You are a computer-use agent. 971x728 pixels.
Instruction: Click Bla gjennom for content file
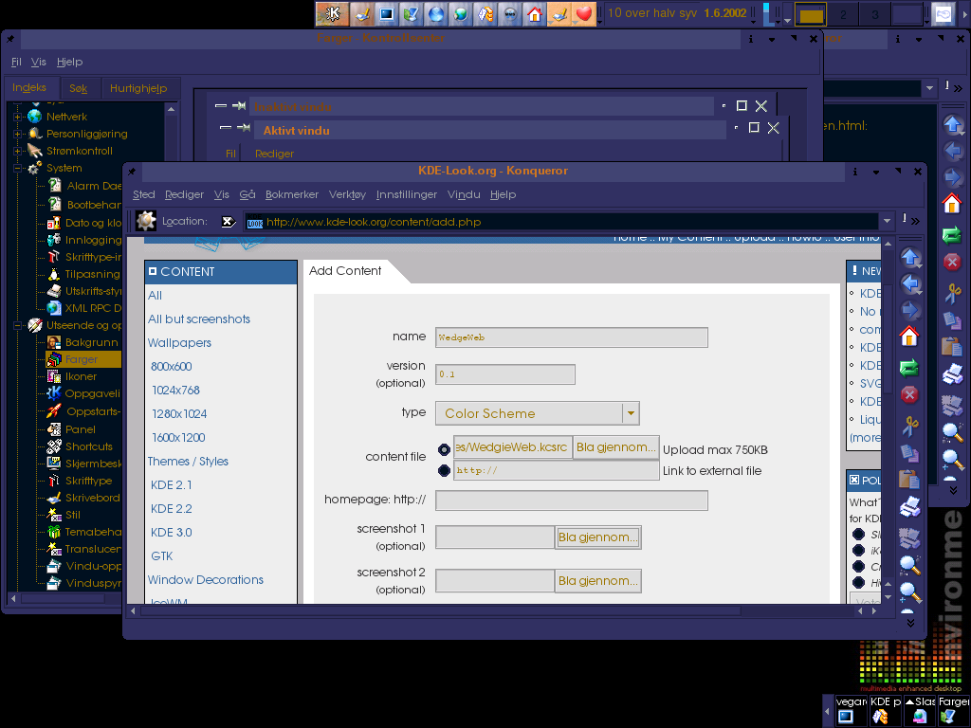pyautogui.click(x=615, y=447)
